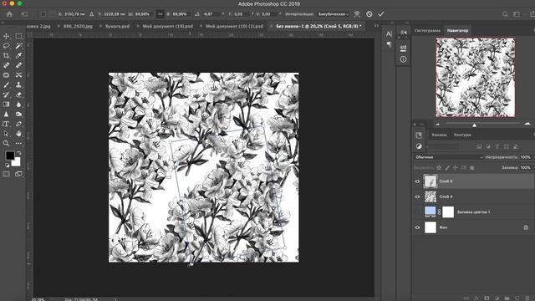Screen dimensions: 535x301
Task: Toggle link between width and height percentages
Action: click(160, 14)
